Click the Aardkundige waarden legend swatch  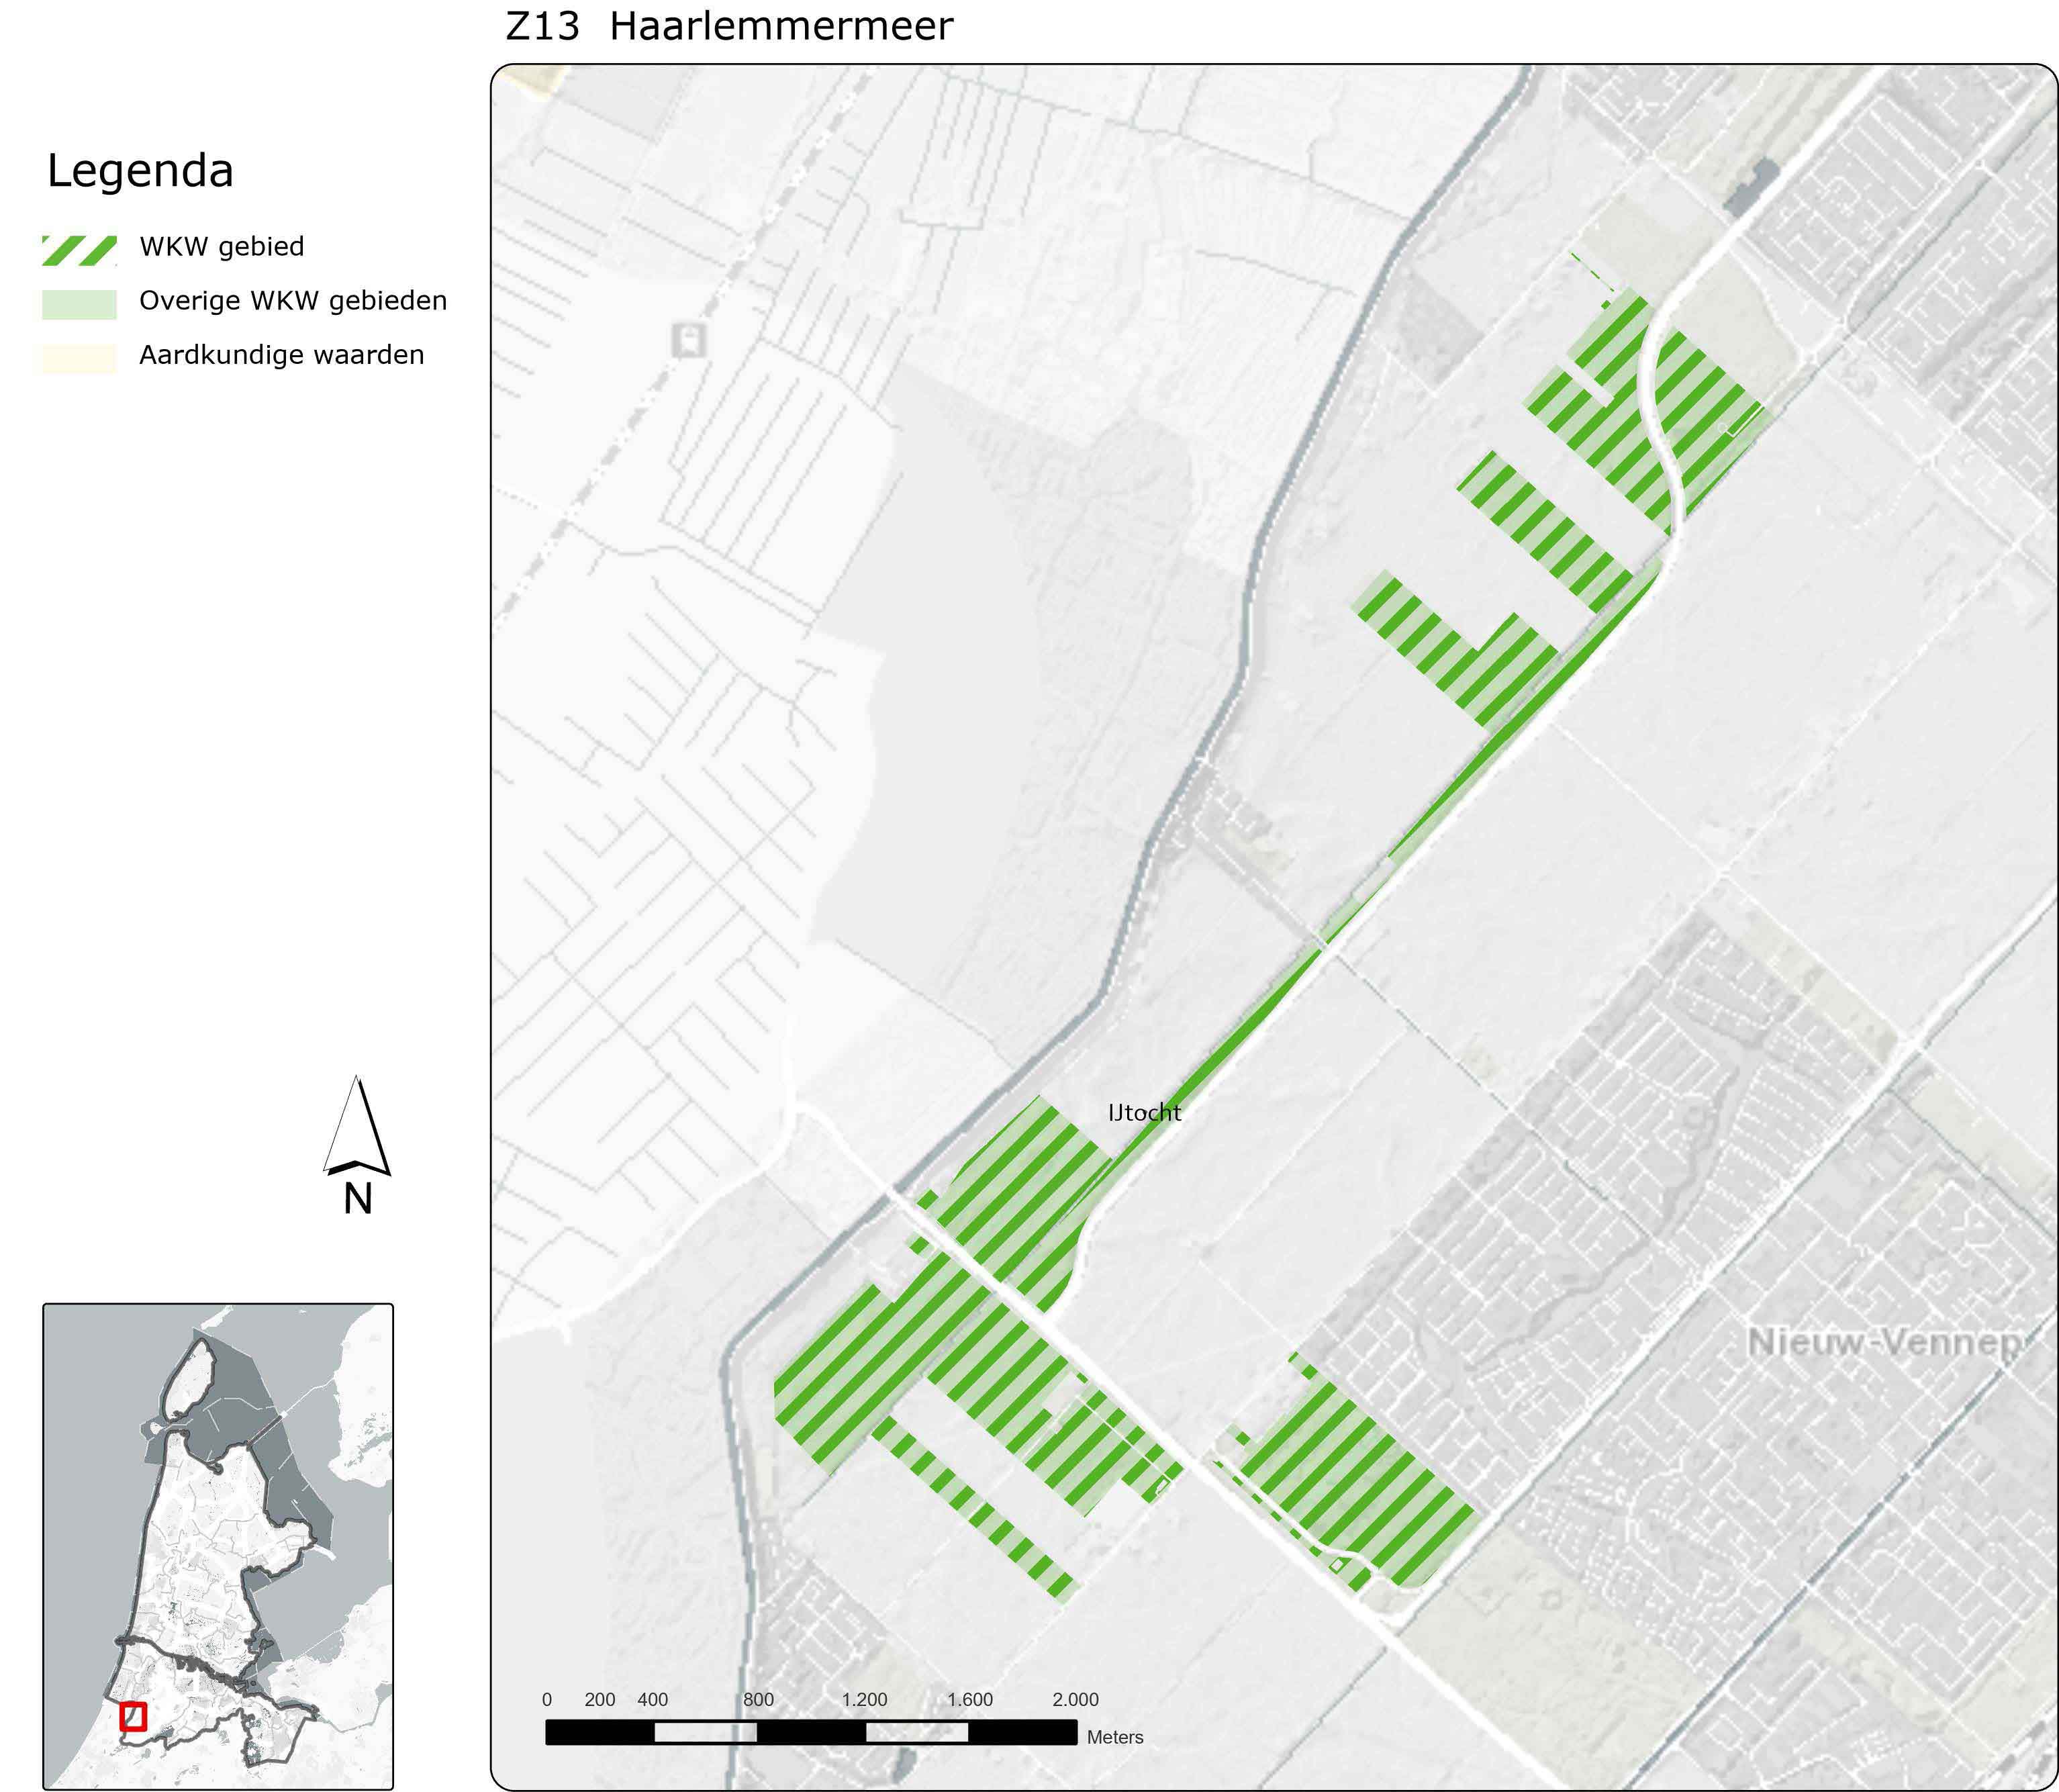[x=79, y=358]
